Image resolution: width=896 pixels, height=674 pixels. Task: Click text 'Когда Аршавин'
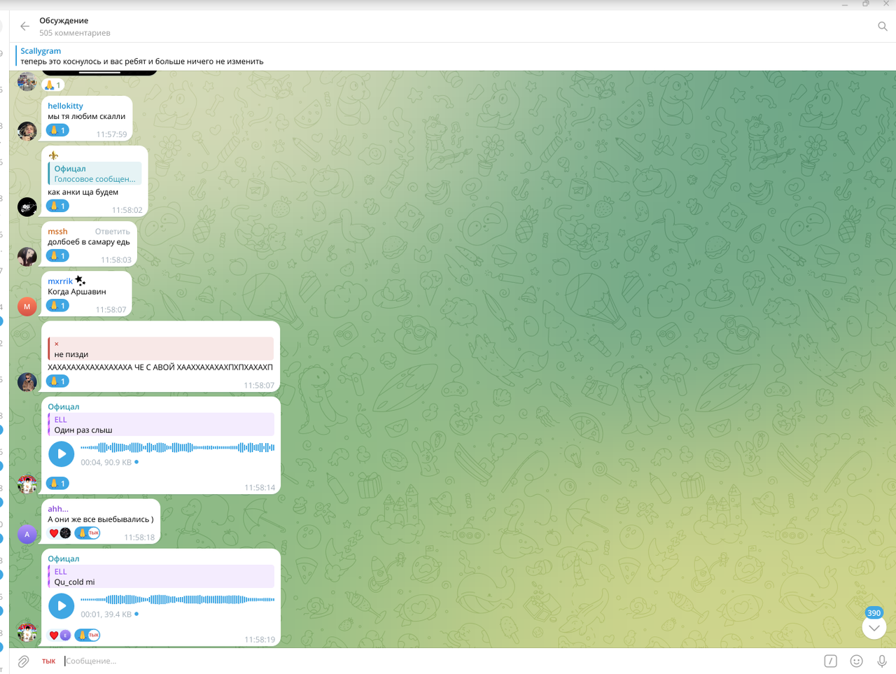[x=77, y=292]
